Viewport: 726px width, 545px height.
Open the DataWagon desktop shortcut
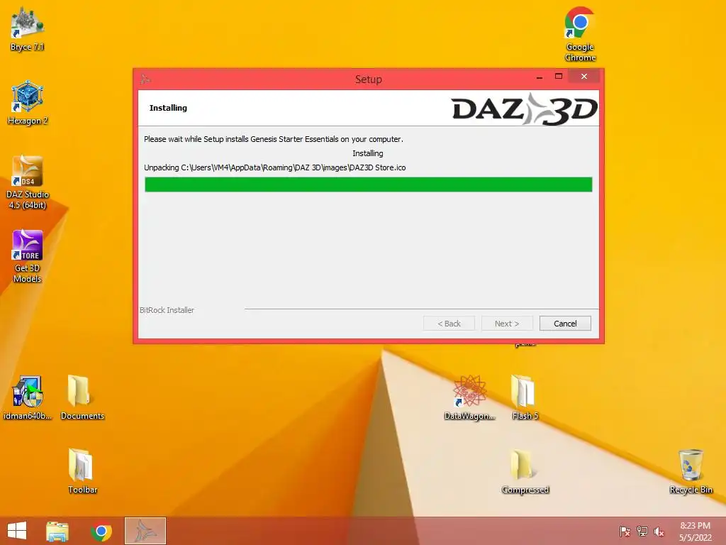469,397
